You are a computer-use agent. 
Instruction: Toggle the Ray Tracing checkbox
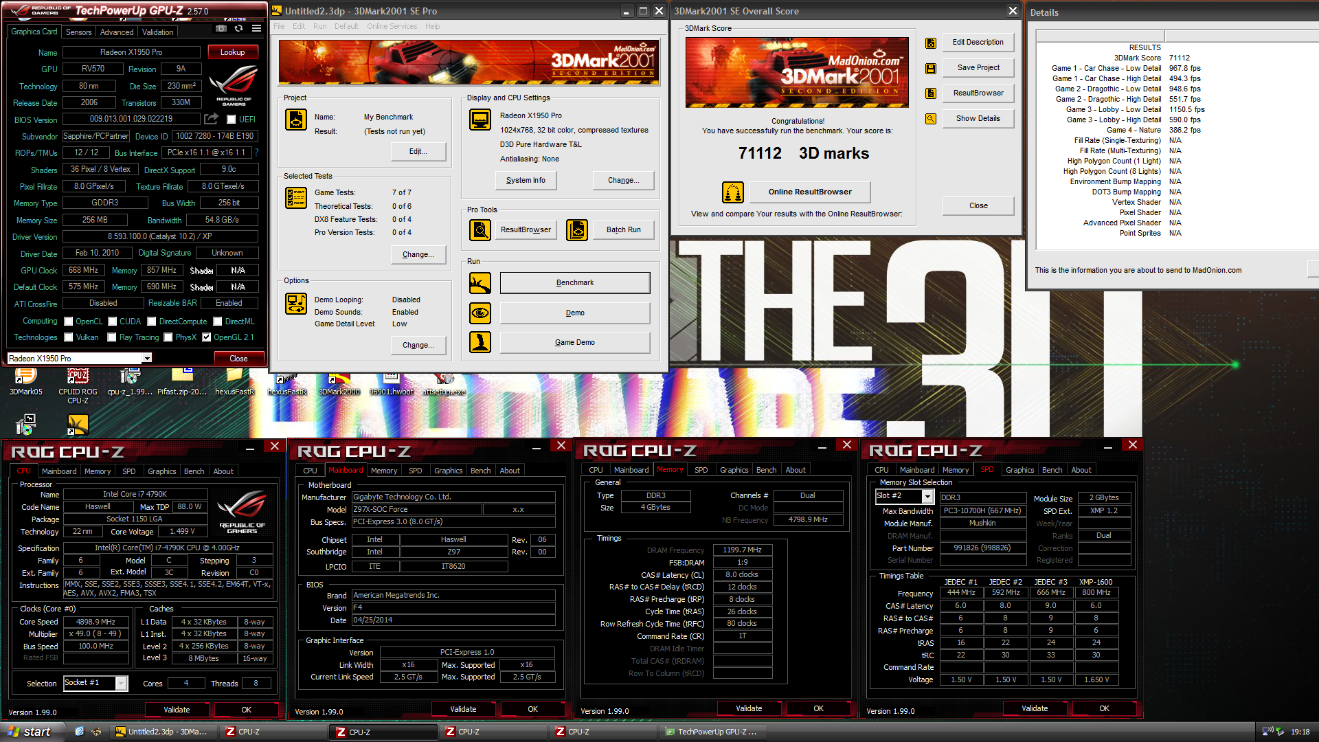(113, 337)
